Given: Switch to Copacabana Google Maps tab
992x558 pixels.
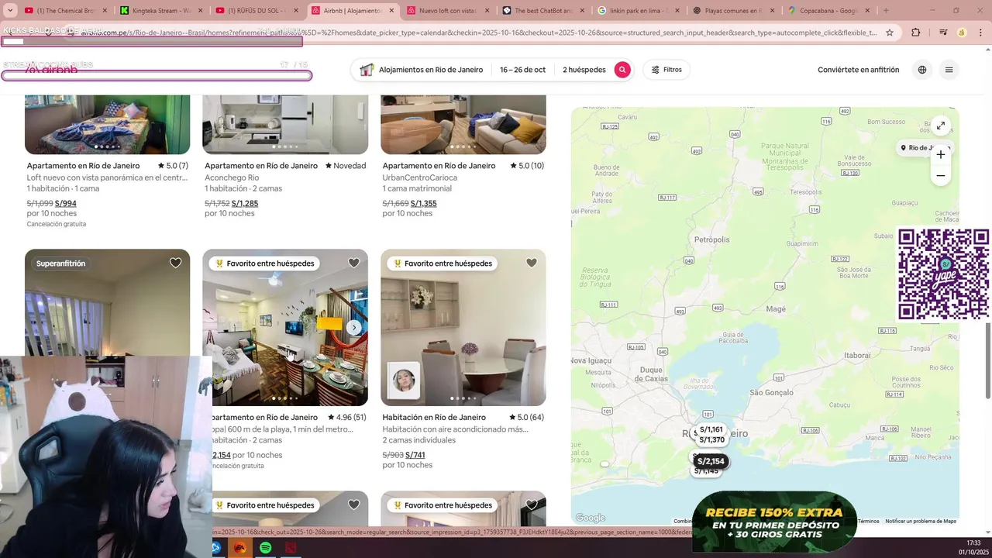Looking at the screenshot, I should coord(828,11).
